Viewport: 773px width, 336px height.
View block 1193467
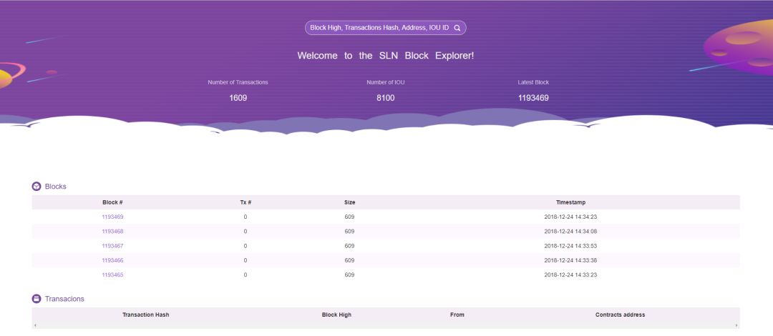[x=112, y=246]
